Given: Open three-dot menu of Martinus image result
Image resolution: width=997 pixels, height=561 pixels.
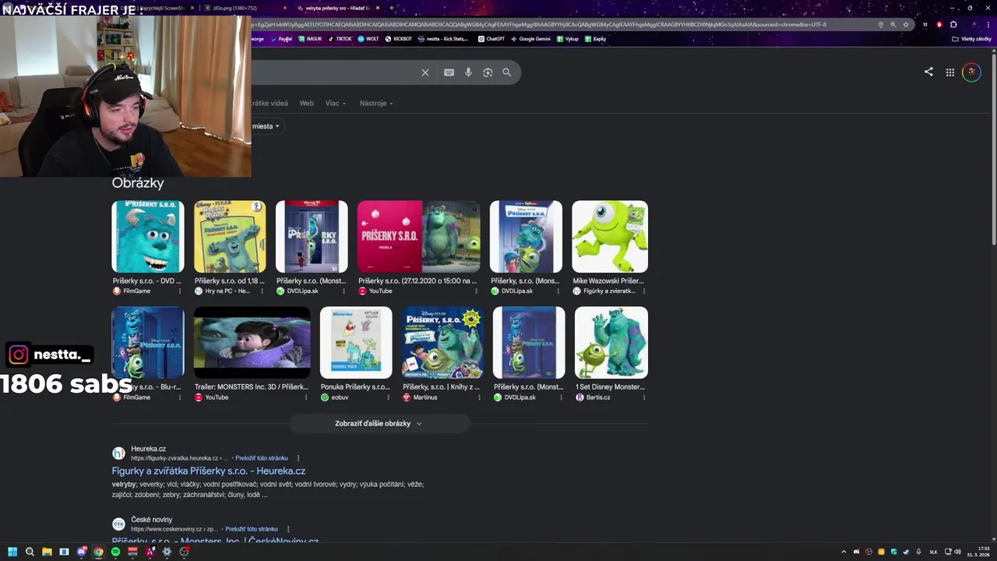Looking at the screenshot, I should [x=477, y=397].
